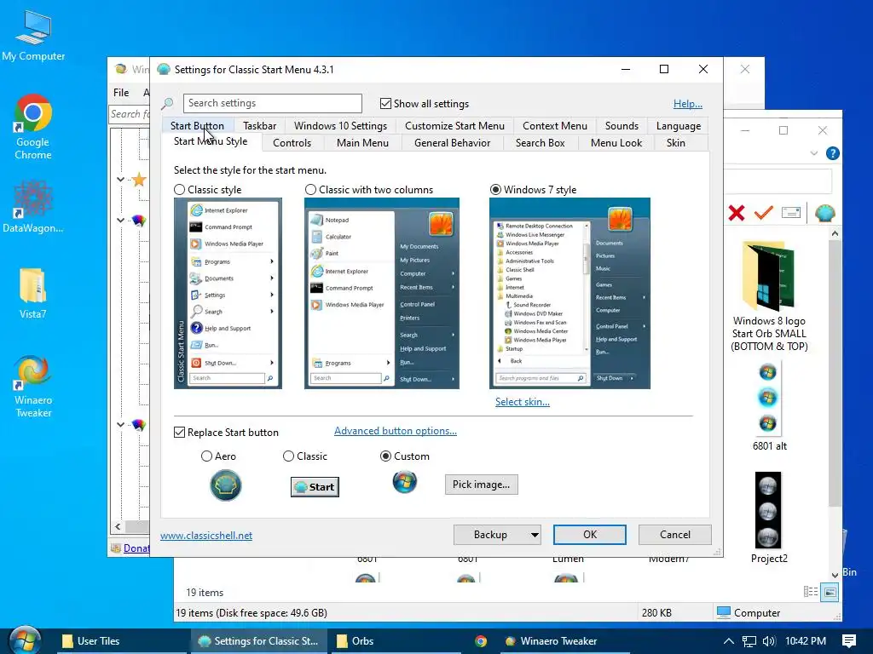Click the blue help question icon

coord(832,153)
